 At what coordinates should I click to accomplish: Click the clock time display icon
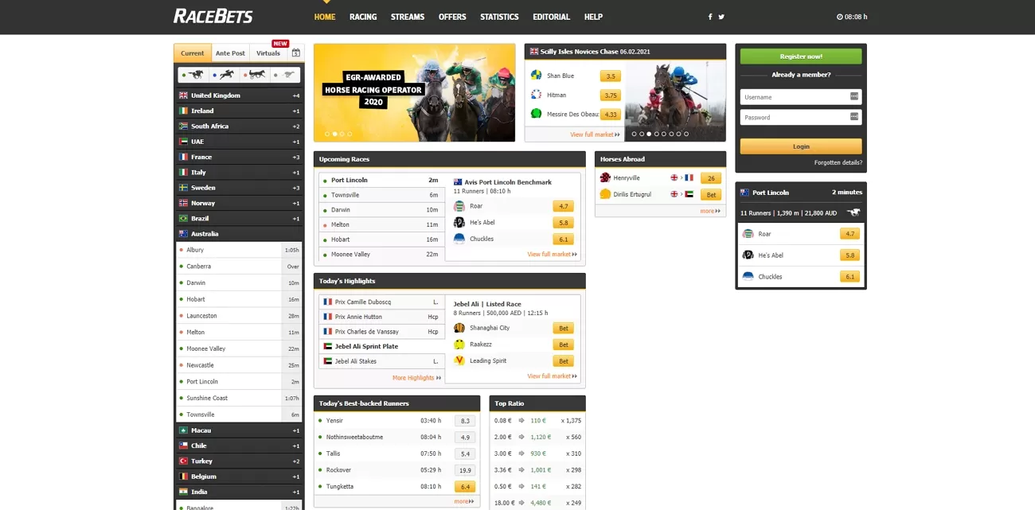(839, 17)
